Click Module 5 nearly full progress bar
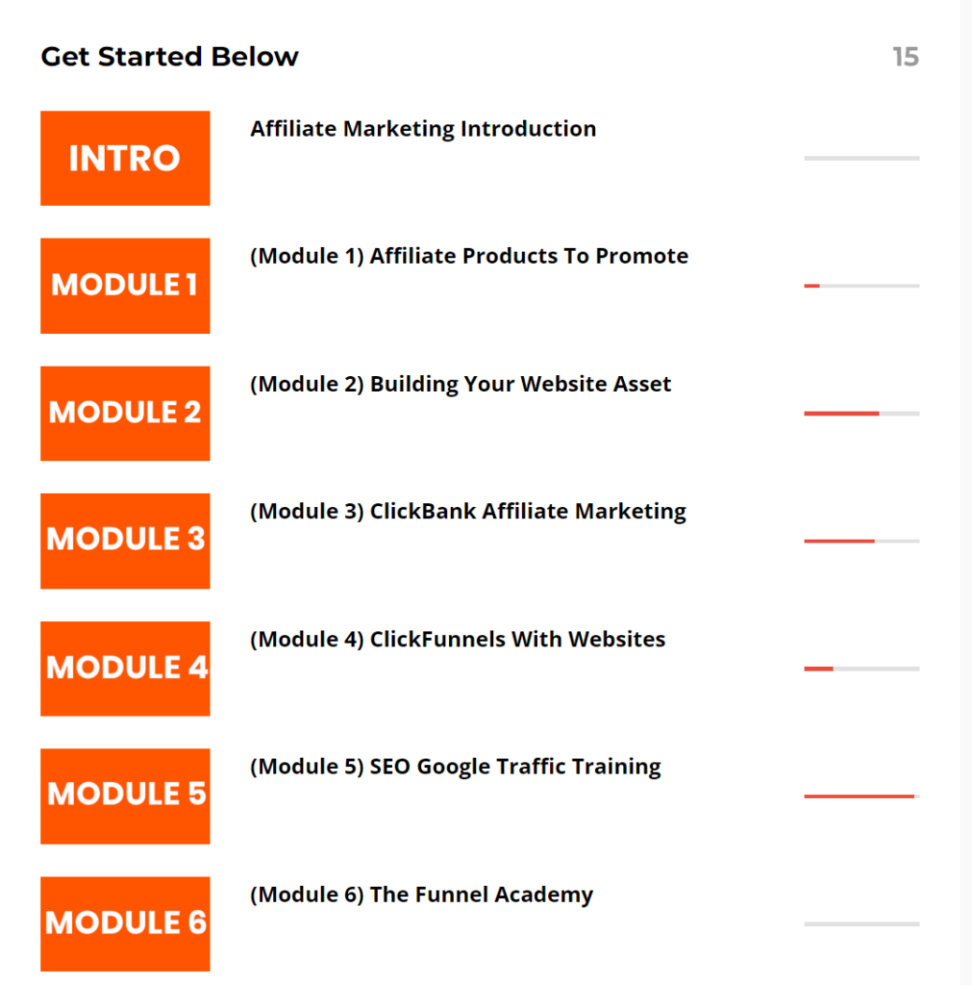Viewport: 972px width, 985px height. click(861, 796)
